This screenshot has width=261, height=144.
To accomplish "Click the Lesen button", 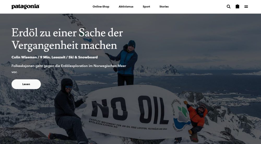I will coord(26,84).
